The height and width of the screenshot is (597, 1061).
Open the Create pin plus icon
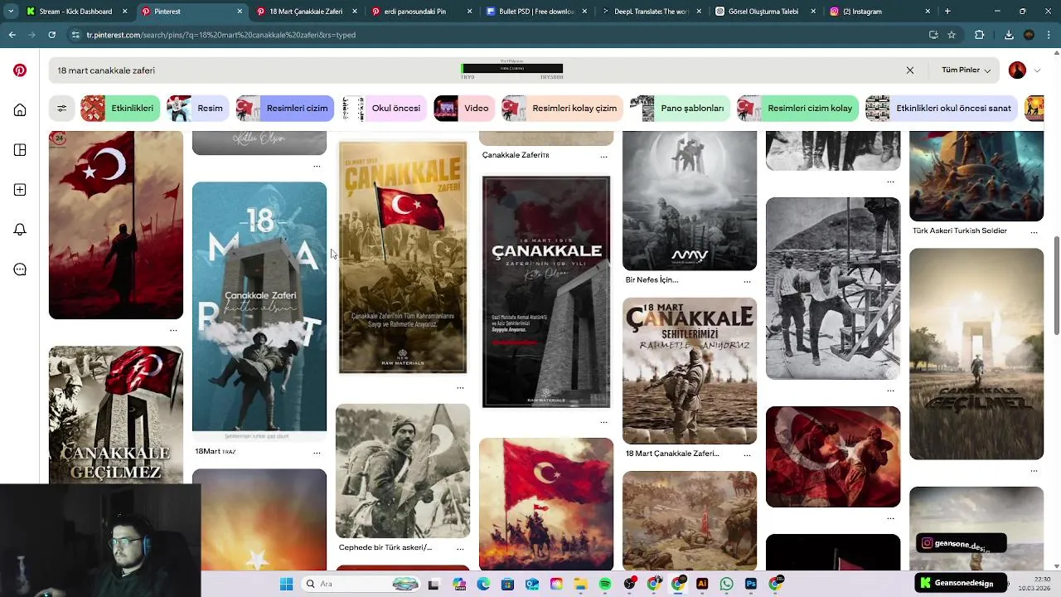(20, 190)
